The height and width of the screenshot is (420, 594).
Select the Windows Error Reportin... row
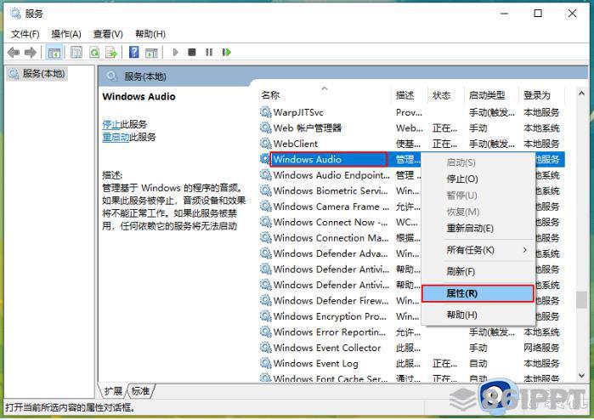[x=412, y=332]
